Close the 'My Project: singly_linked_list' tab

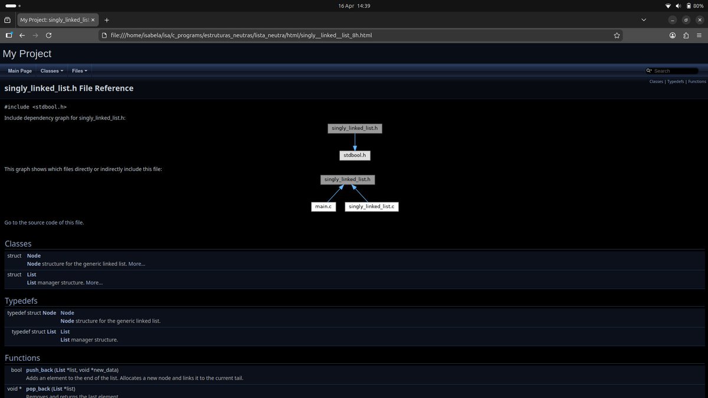click(93, 19)
